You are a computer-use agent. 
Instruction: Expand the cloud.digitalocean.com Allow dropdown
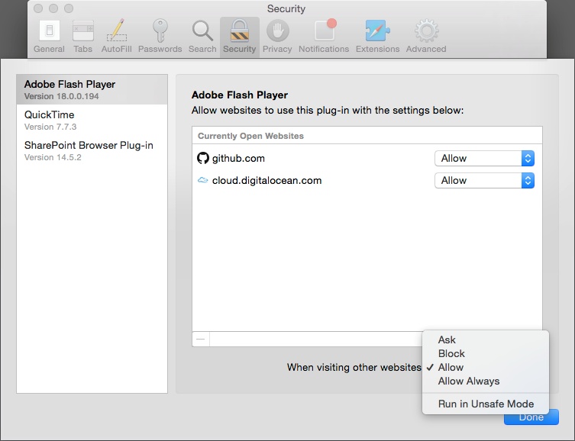click(x=484, y=180)
